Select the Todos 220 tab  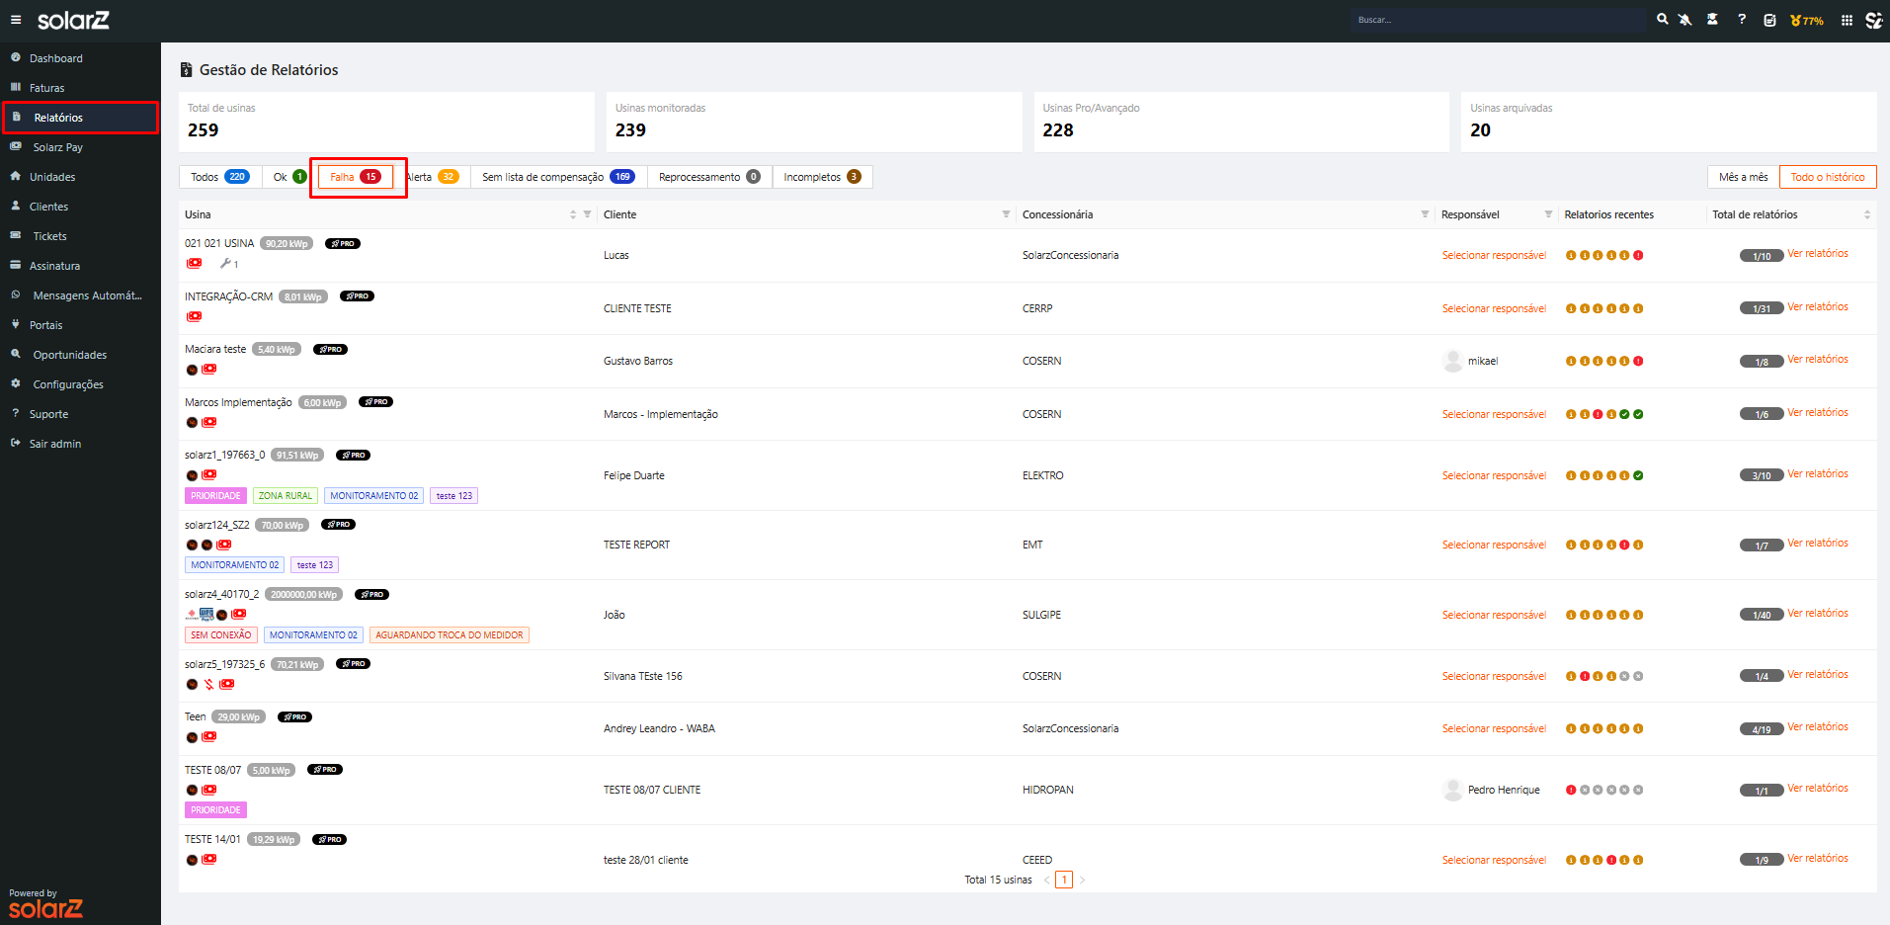click(x=220, y=177)
